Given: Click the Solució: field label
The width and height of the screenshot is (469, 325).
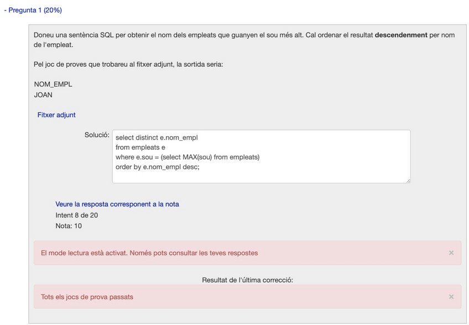Looking at the screenshot, I should (97, 135).
